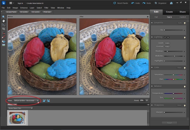Open the View Before & After dropdown
The width and height of the screenshot is (190, 130).
pyautogui.click(x=26, y=100)
